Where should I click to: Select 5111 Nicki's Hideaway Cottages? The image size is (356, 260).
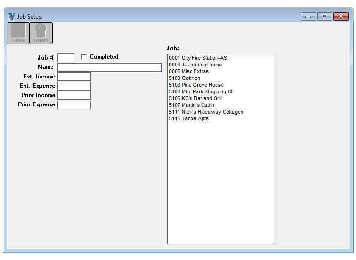click(x=206, y=112)
